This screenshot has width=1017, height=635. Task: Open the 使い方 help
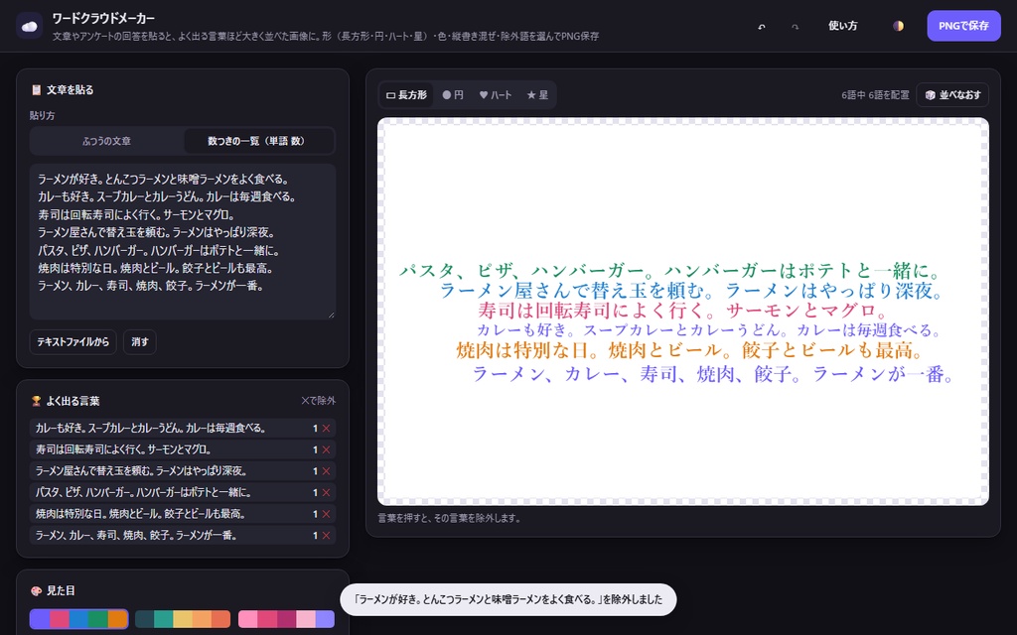pos(842,26)
